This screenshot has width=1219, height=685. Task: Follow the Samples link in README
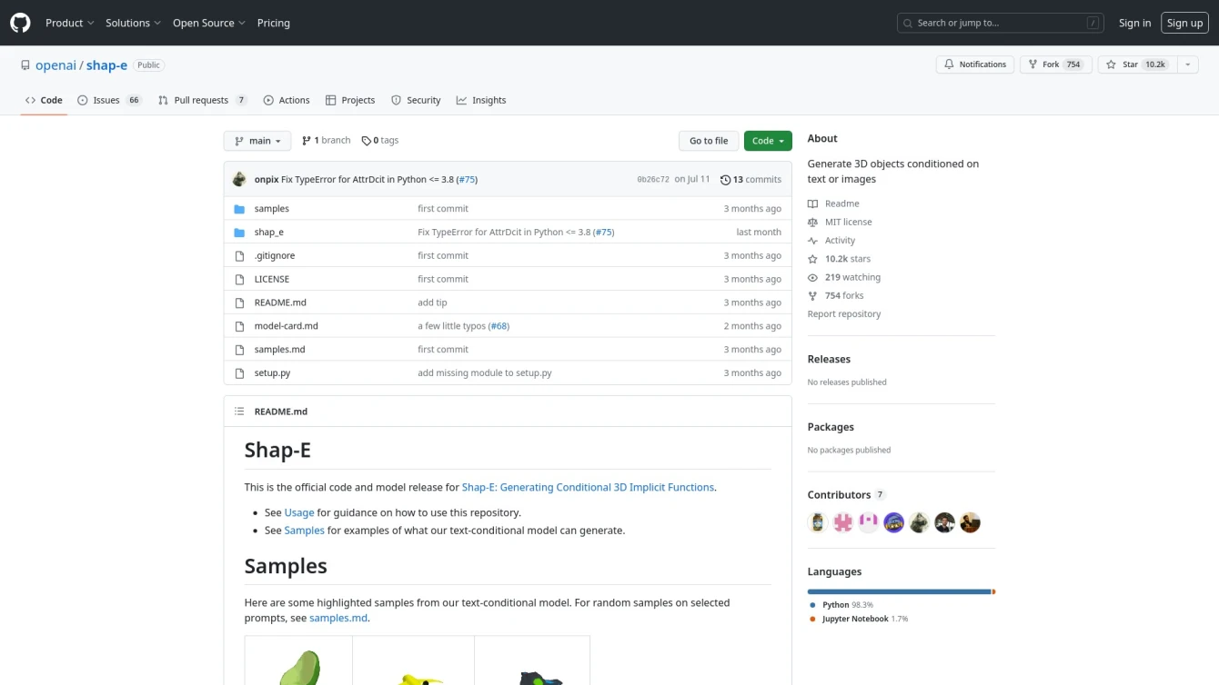pos(304,531)
